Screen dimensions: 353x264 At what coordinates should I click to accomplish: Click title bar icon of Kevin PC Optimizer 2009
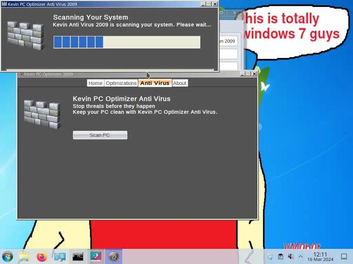pos(21,74)
